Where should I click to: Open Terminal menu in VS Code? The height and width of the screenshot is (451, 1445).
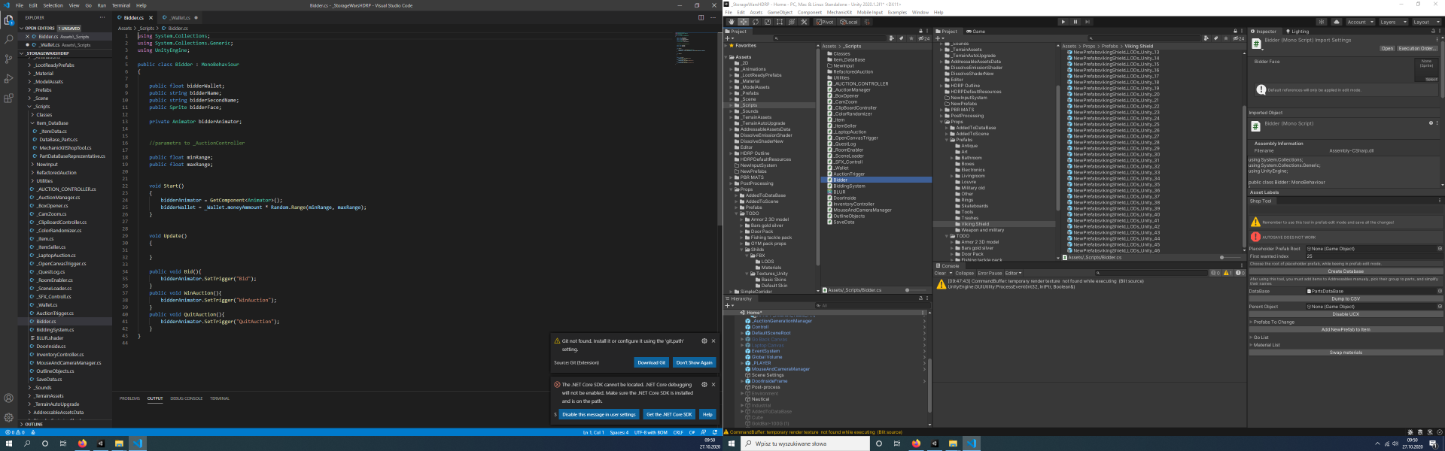[x=121, y=5]
